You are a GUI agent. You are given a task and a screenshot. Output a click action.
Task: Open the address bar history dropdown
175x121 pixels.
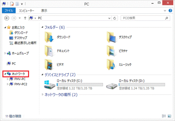[109, 18]
